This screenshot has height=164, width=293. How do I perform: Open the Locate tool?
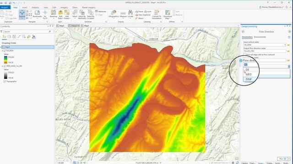[x=130, y=14]
